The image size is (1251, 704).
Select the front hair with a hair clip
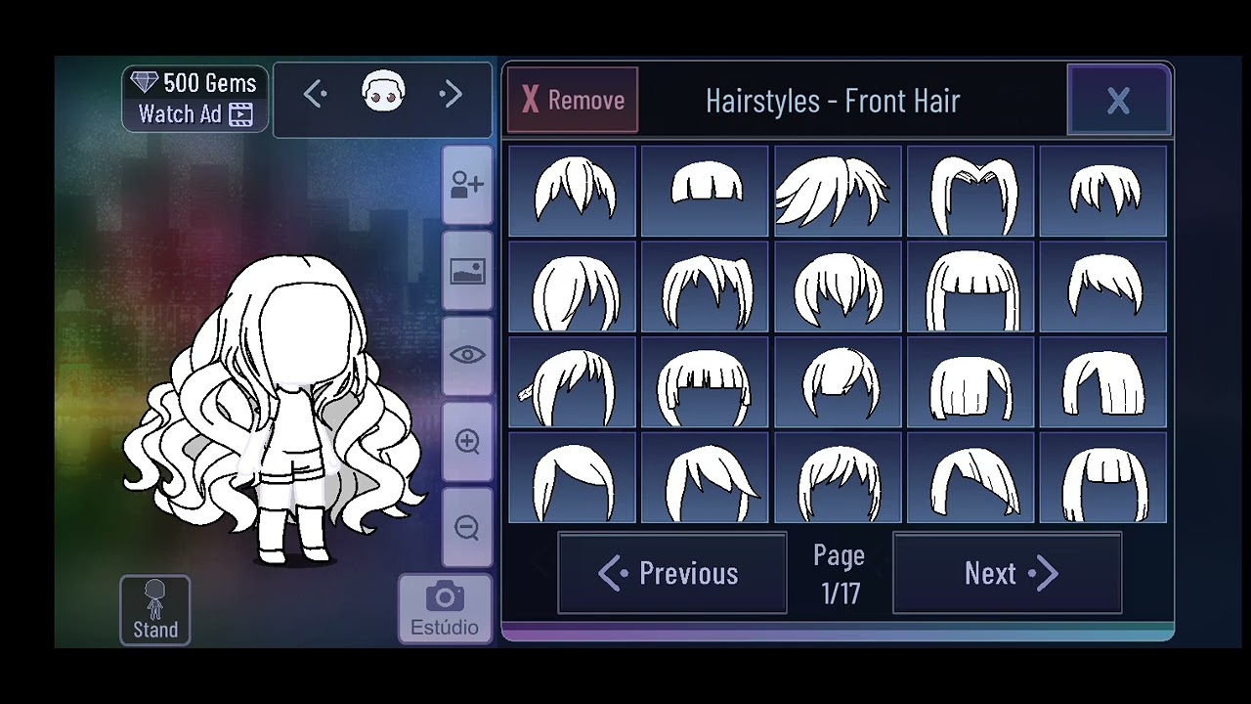[572, 382]
